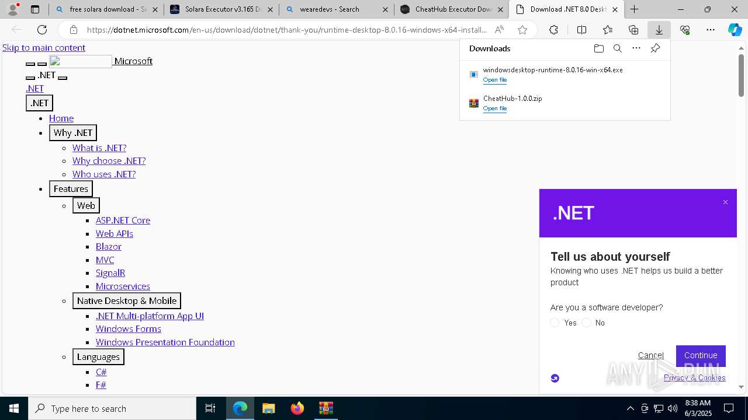Open a new browser tab

(634, 9)
